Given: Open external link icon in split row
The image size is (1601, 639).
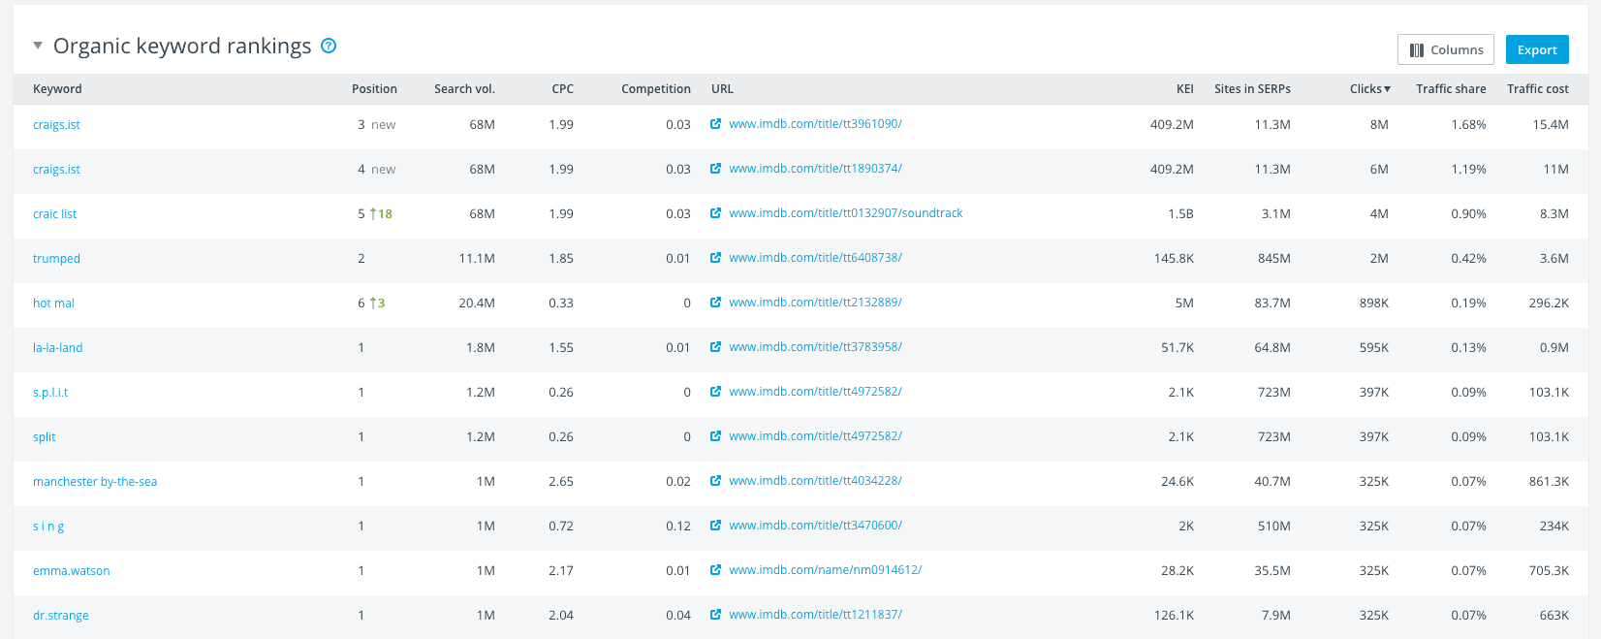Looking at the screenshot, I should [715, 436].
